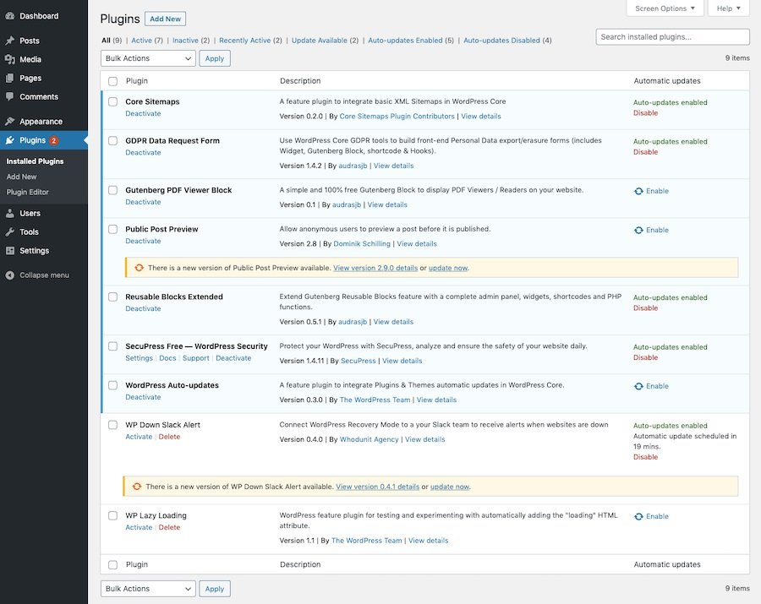The height and width of the screenshot is (604, 761).
Task: Click the Settings sliders icon
Action: [9, 251]
